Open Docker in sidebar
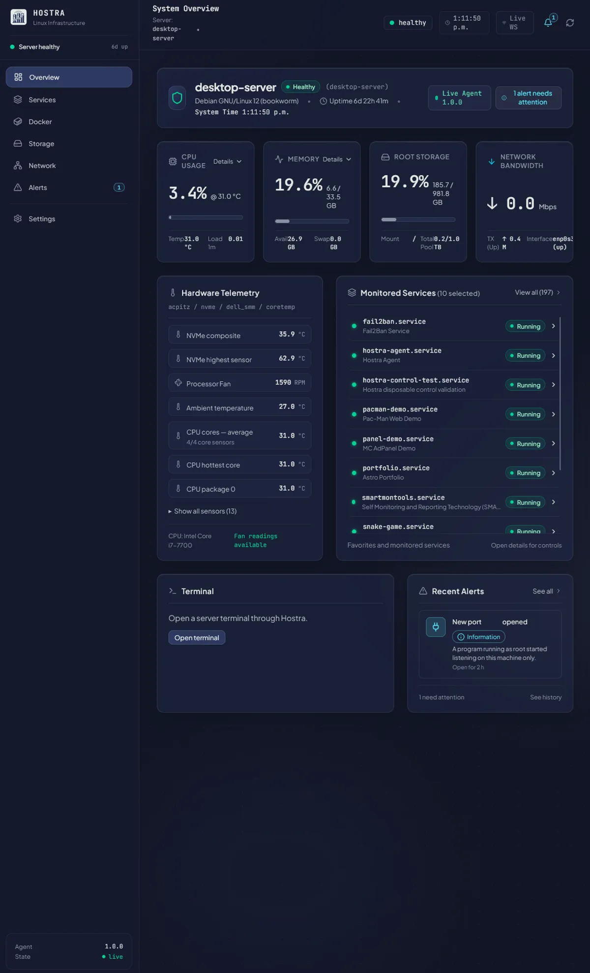The image size is (590, 973). tap(69, 122)
